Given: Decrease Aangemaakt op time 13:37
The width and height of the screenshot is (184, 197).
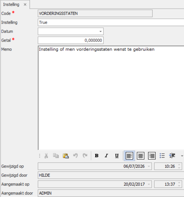Looking at the screenshot, I should coord(179,186).
